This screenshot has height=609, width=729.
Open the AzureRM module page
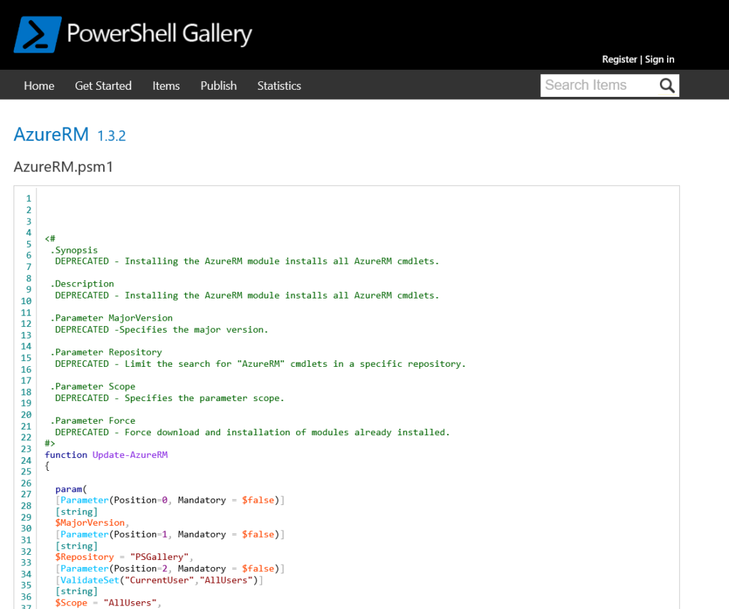tap(51, 134)
